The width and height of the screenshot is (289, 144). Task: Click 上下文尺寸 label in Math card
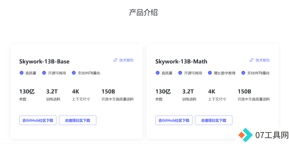[217, 99]
